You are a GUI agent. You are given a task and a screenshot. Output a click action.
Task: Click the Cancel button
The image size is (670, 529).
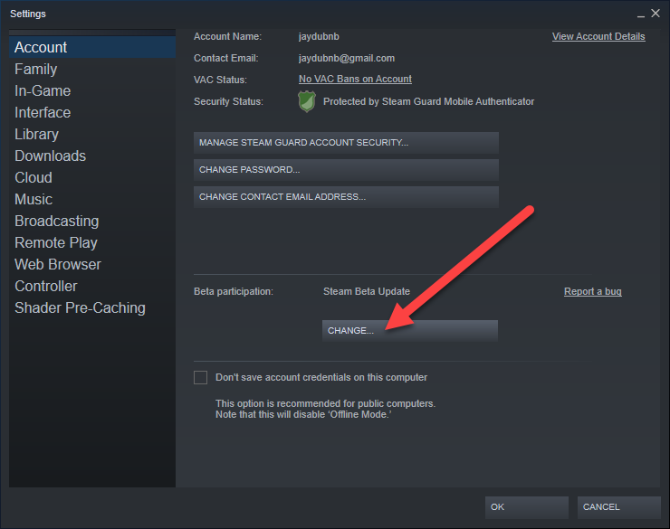[618, 507]
